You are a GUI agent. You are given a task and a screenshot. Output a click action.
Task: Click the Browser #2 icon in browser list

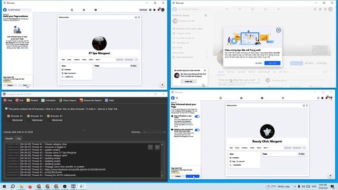click(28, 116)
